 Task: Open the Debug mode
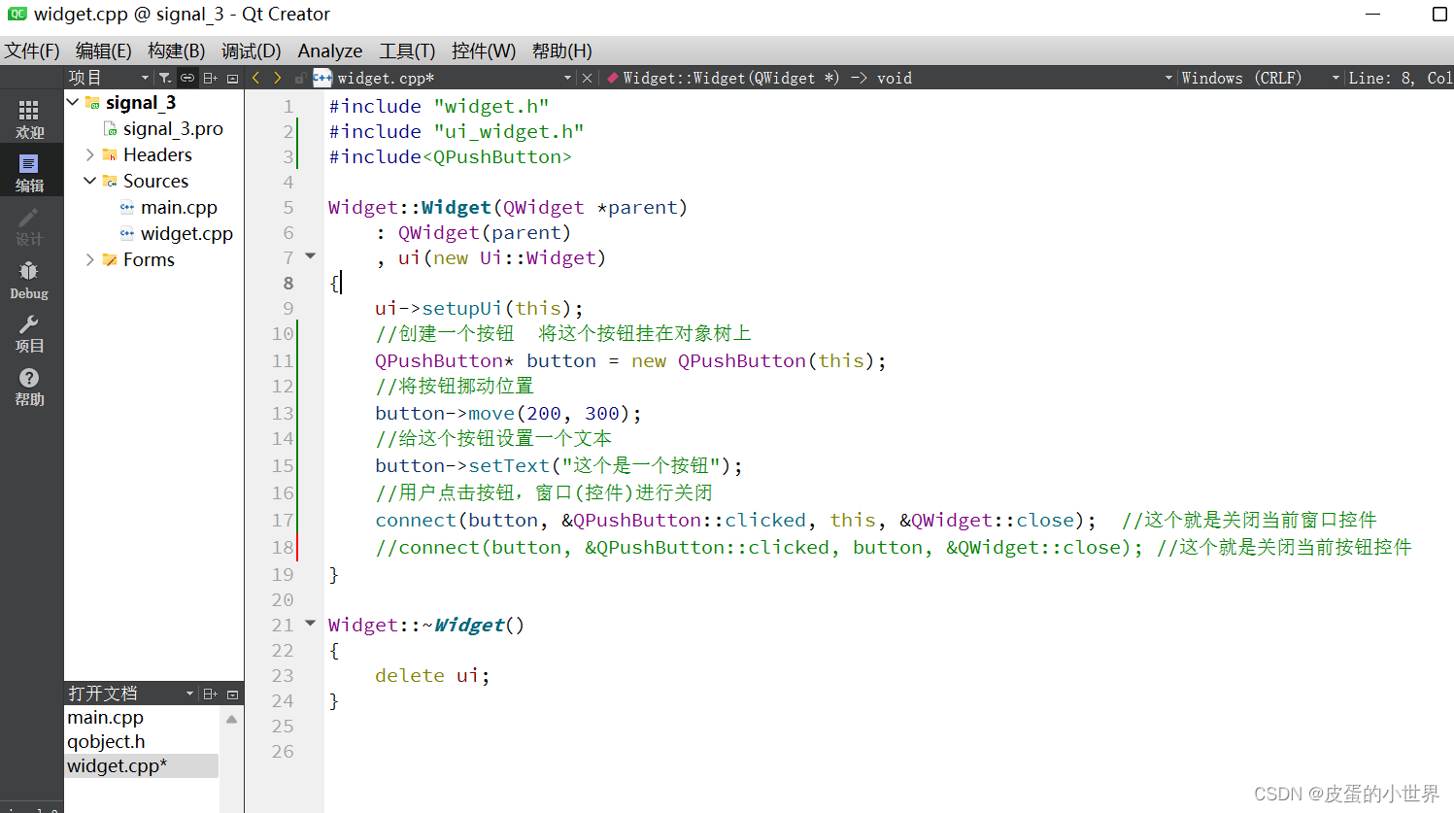(29, 280)
